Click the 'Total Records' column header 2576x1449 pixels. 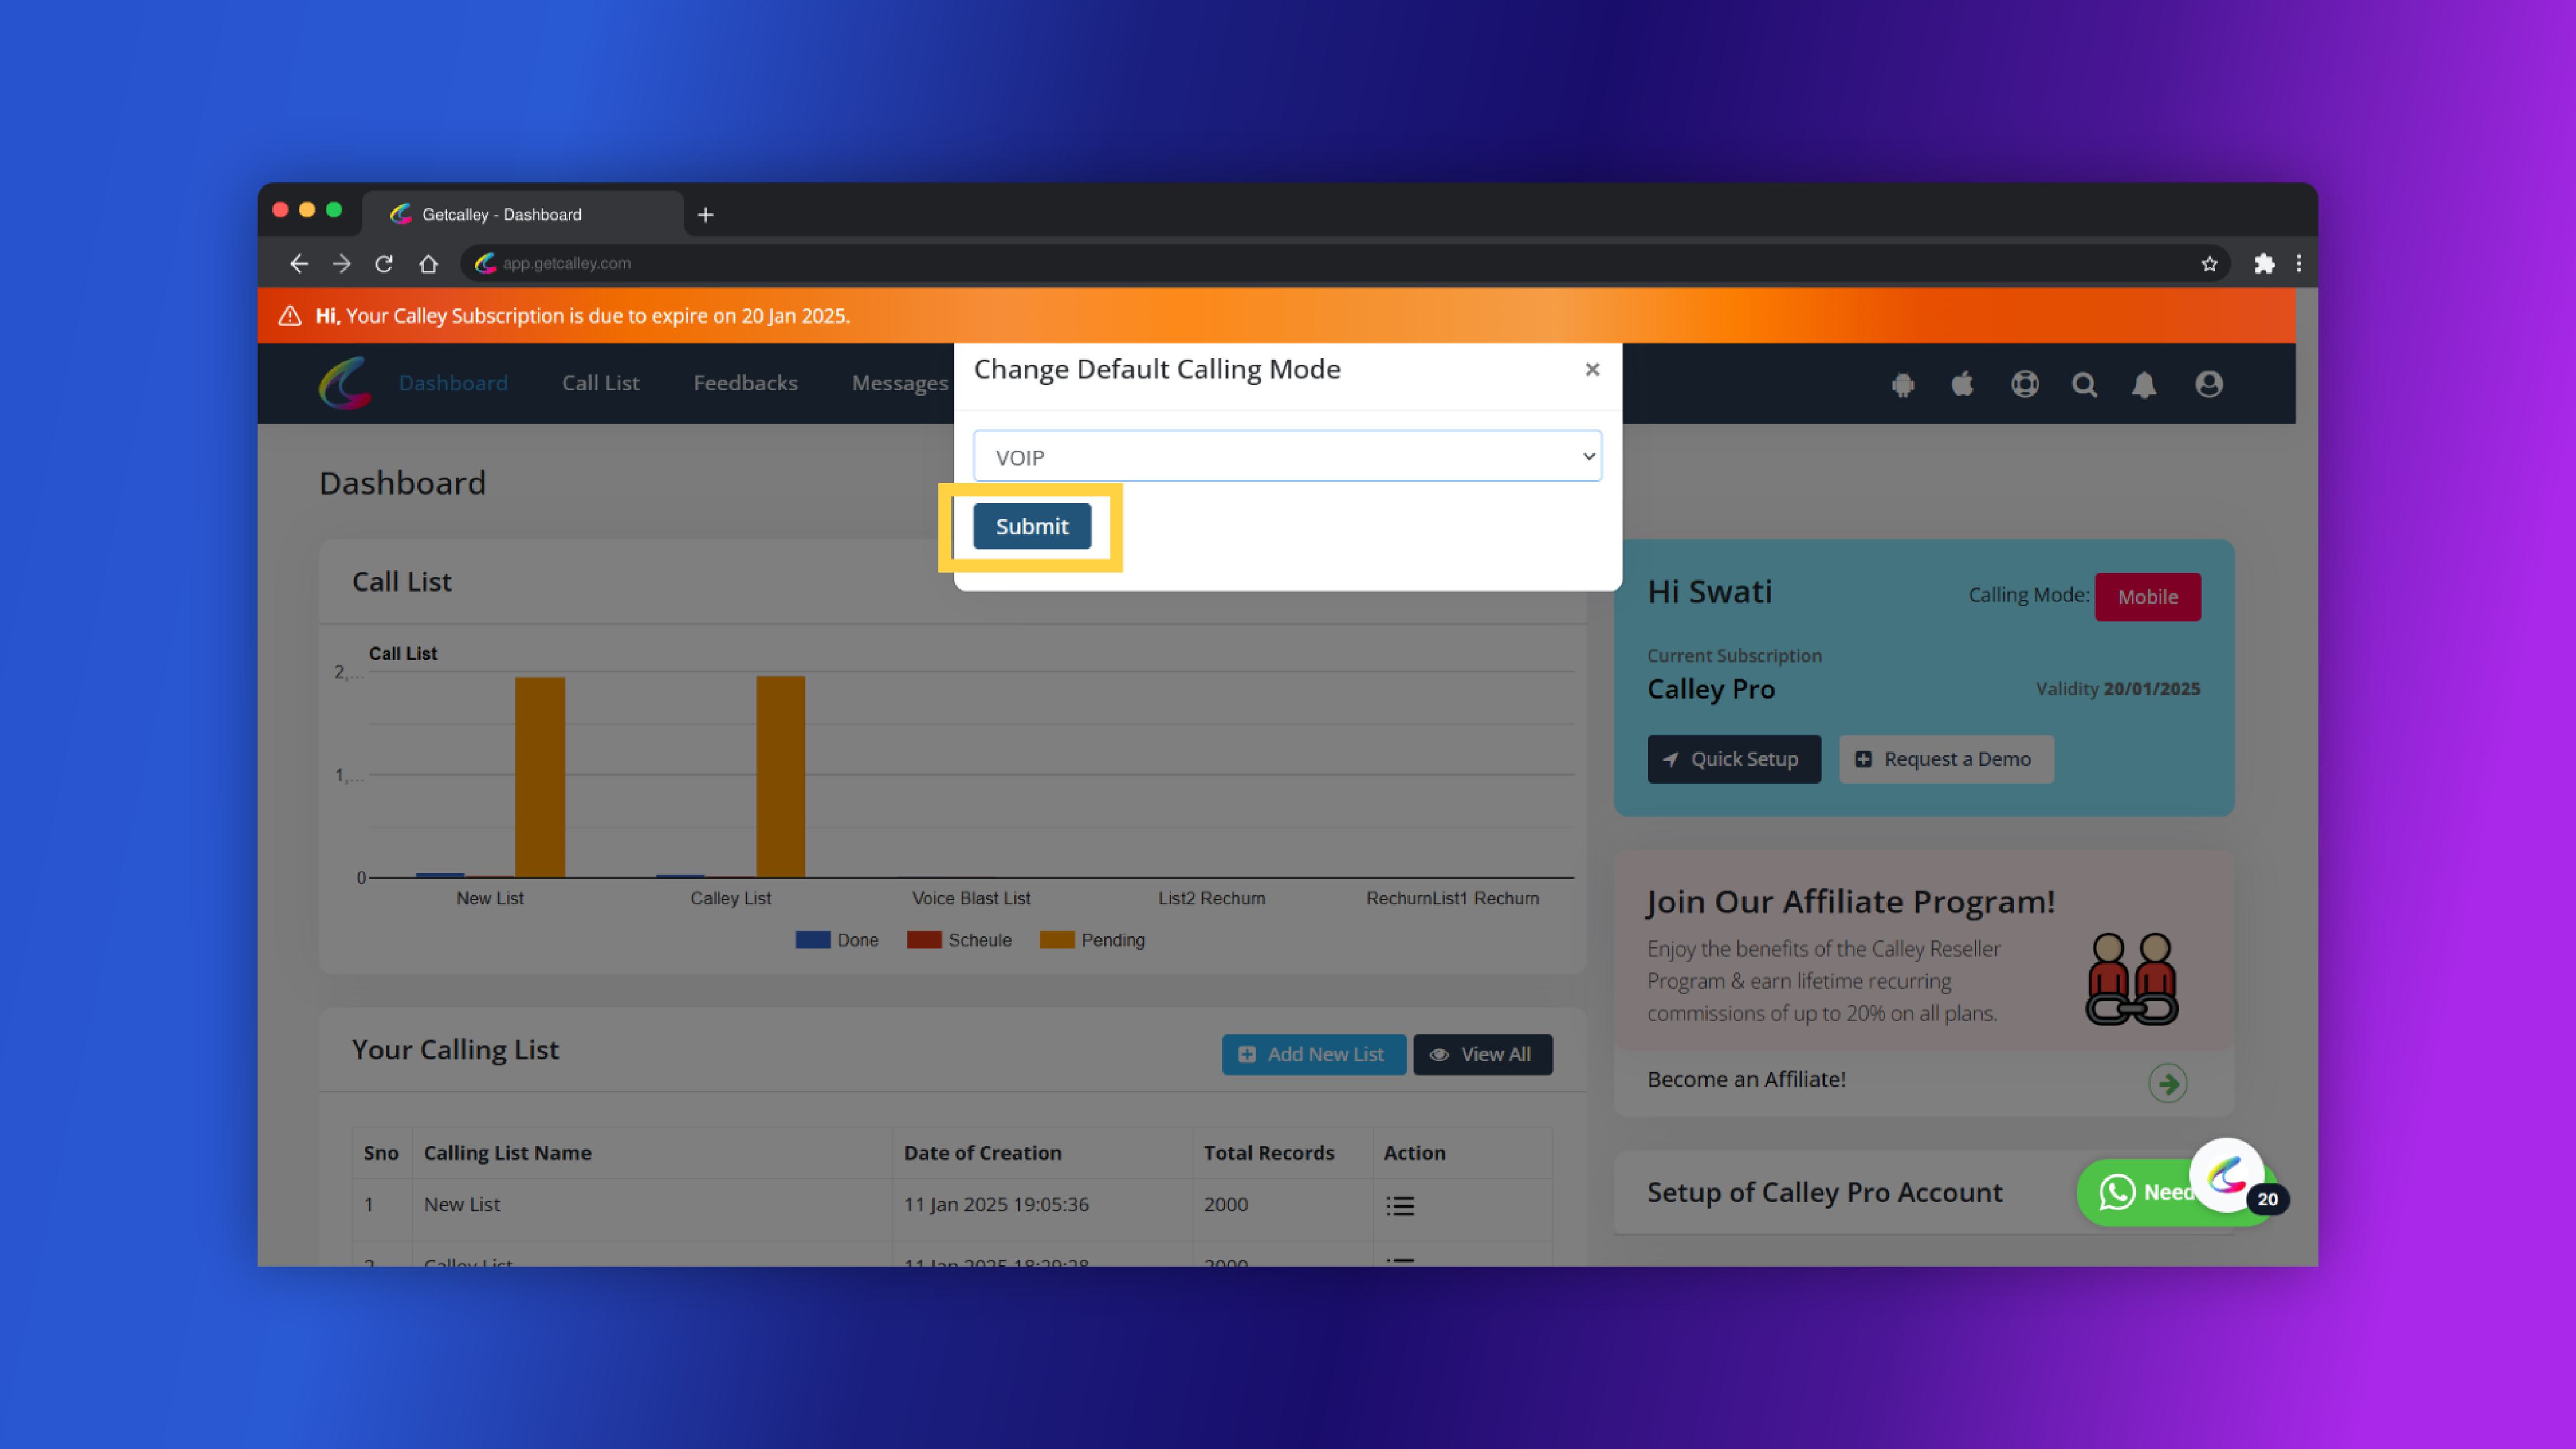coord(1268,1153)
